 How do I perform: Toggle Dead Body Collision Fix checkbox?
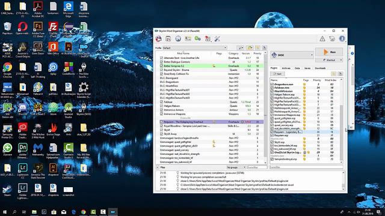(161, 74)
